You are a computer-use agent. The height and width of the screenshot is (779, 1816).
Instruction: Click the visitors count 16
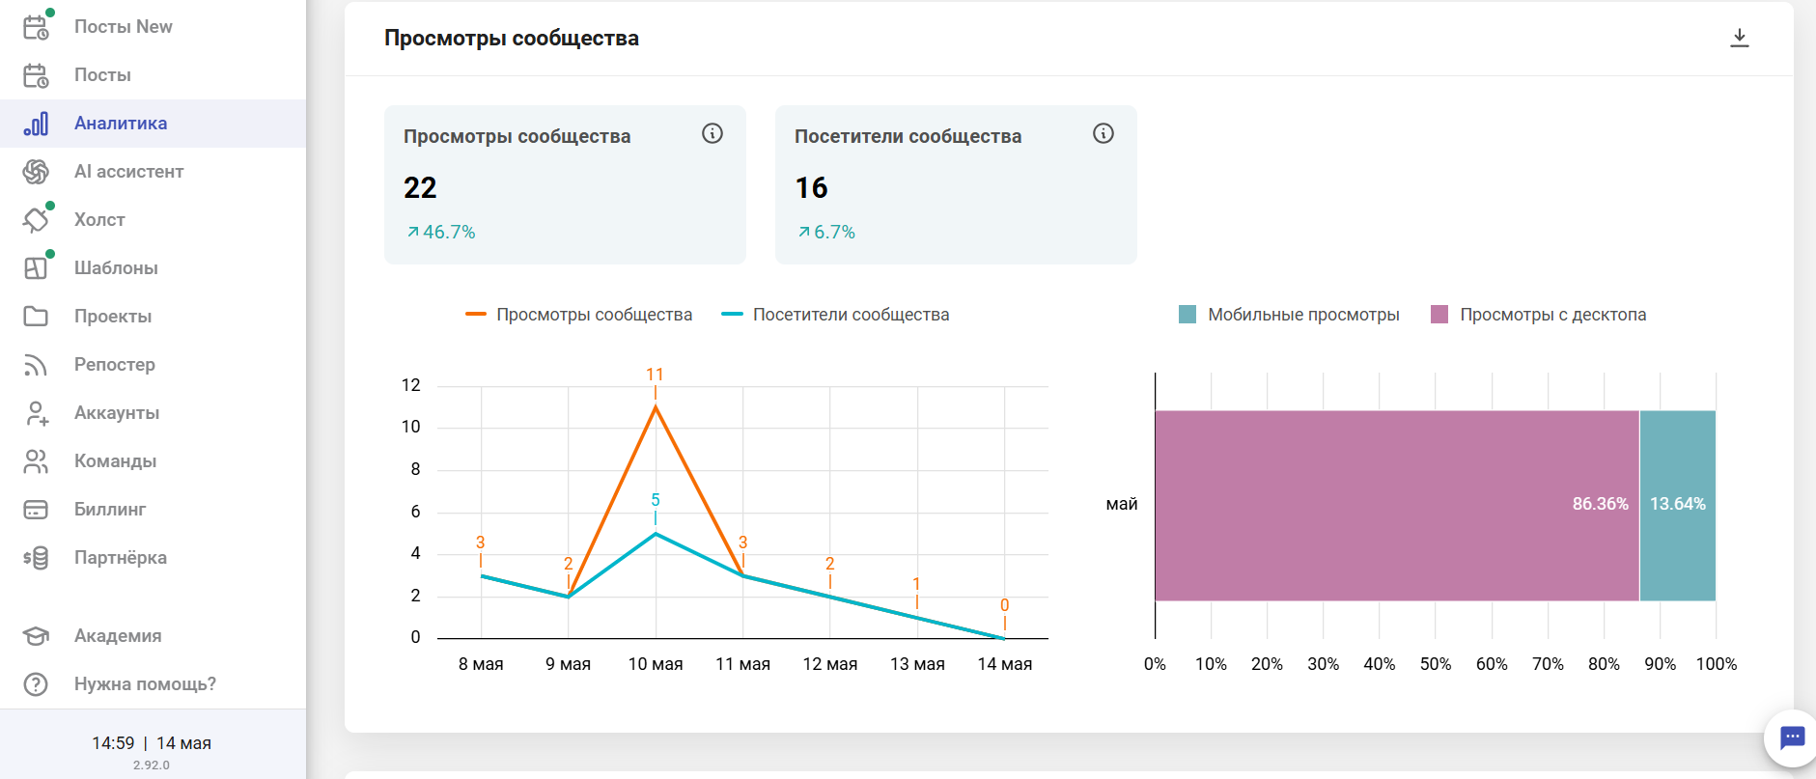[x=811, y=187]
